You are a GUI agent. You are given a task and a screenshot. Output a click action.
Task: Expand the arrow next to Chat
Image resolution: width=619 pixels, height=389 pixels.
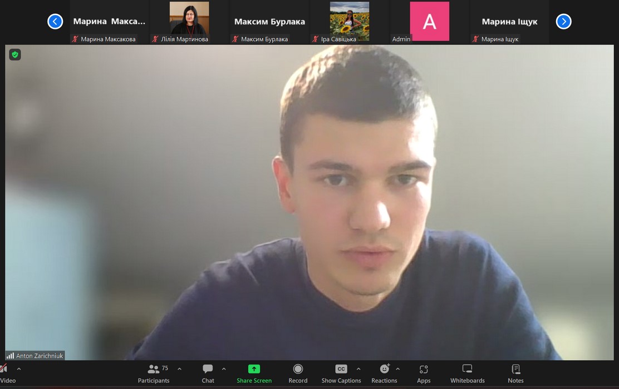click(224, 369)
